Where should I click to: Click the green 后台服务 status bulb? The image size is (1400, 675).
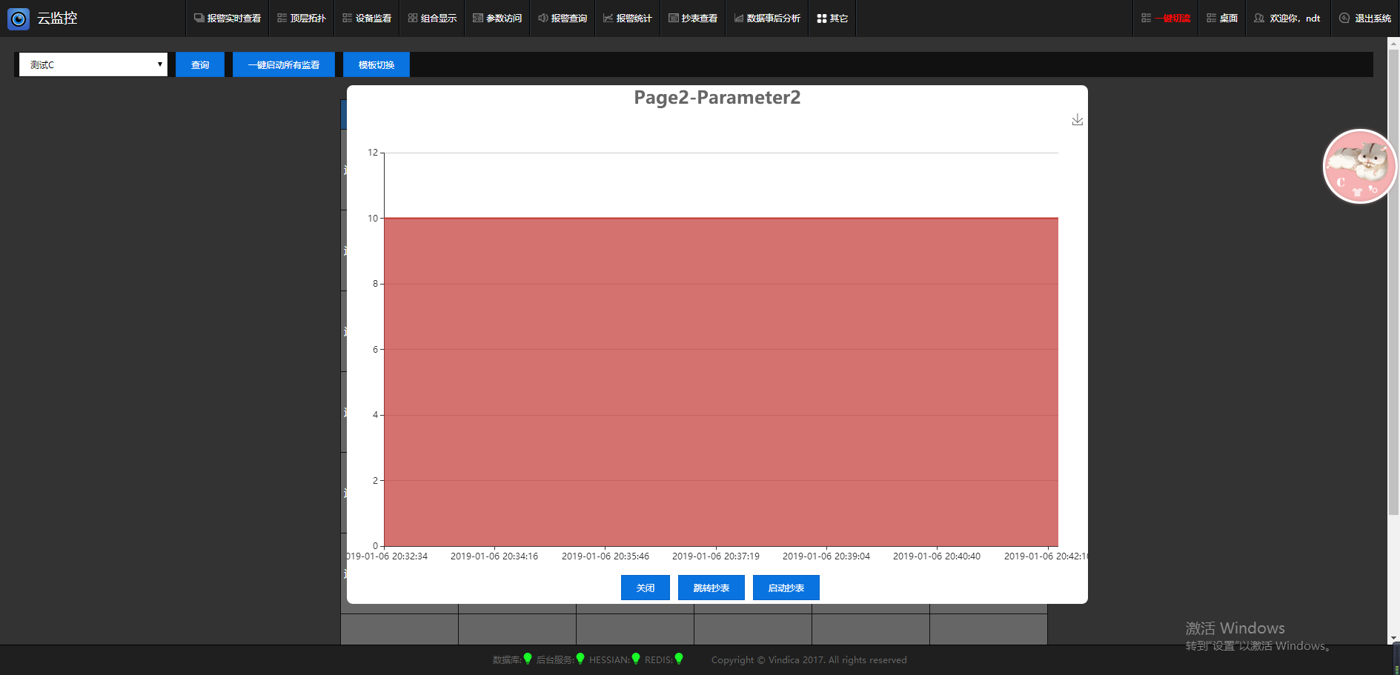tap(580, 659)
